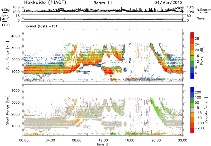
Task: Click the 10^5 tick beside N.Sky
Action: 16,7
